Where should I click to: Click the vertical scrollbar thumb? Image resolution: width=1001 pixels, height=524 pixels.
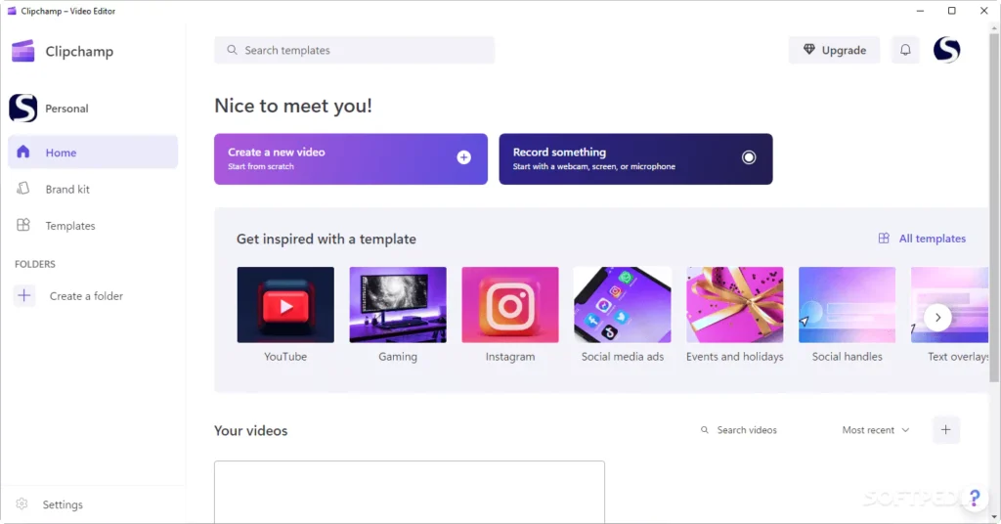994,207
